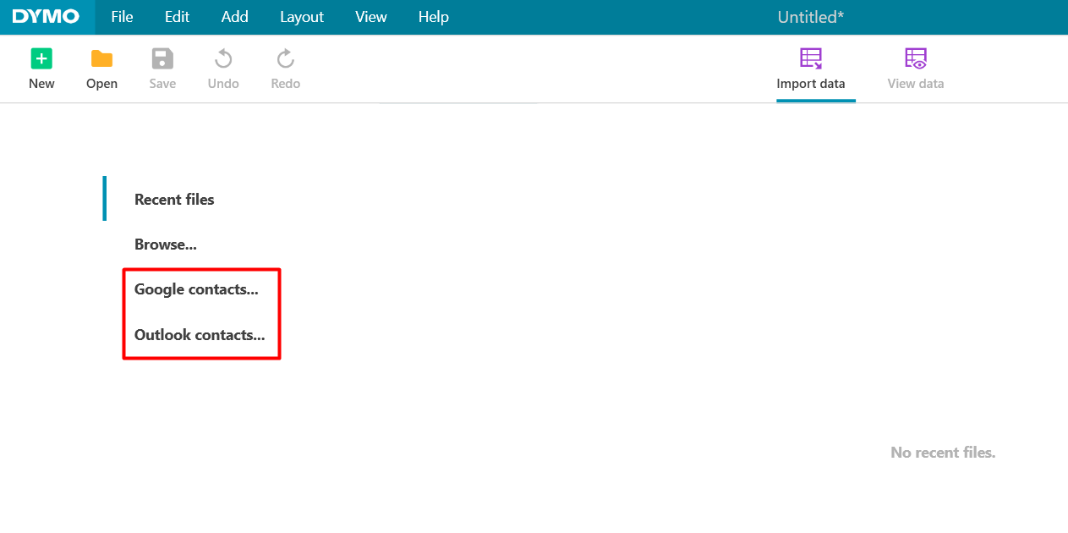The width and height of the screenshot is (1068, 533).
Task: Open the Edit menu
Action: (x=177, y=17)
